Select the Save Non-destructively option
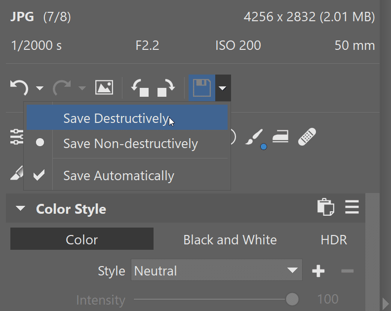 click(x=130, y=144)
